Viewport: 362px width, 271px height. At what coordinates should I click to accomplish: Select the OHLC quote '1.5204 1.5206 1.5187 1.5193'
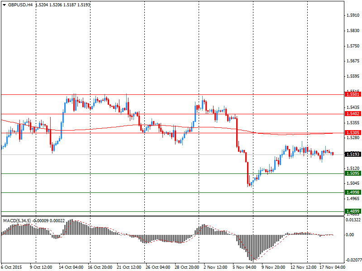(62, 5)
